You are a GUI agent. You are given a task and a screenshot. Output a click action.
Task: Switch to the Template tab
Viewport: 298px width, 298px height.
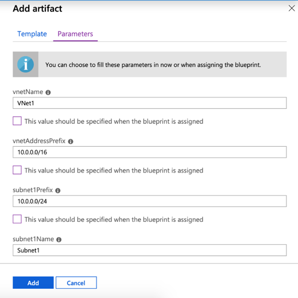click(32, 34)
